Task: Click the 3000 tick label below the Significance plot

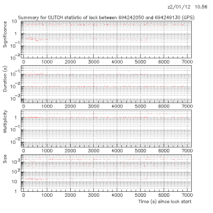Action: 94,62
